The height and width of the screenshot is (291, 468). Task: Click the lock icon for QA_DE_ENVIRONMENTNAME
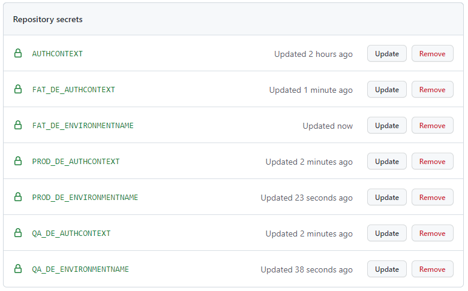(x=18, y=269)
